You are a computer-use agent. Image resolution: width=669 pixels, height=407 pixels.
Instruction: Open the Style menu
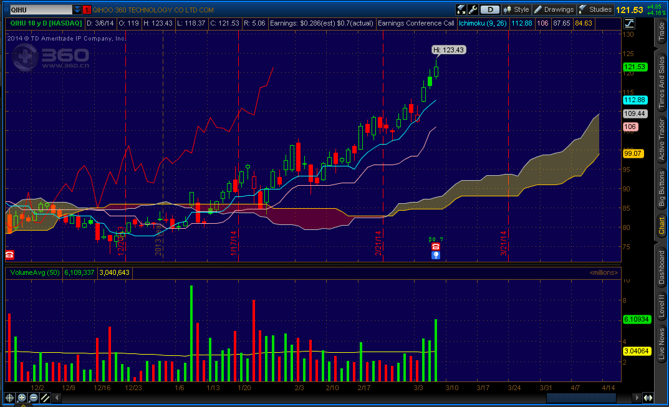pos(516,9)
